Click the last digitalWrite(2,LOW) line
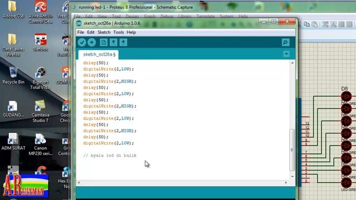356x200 pixels. tap(108, 143)
